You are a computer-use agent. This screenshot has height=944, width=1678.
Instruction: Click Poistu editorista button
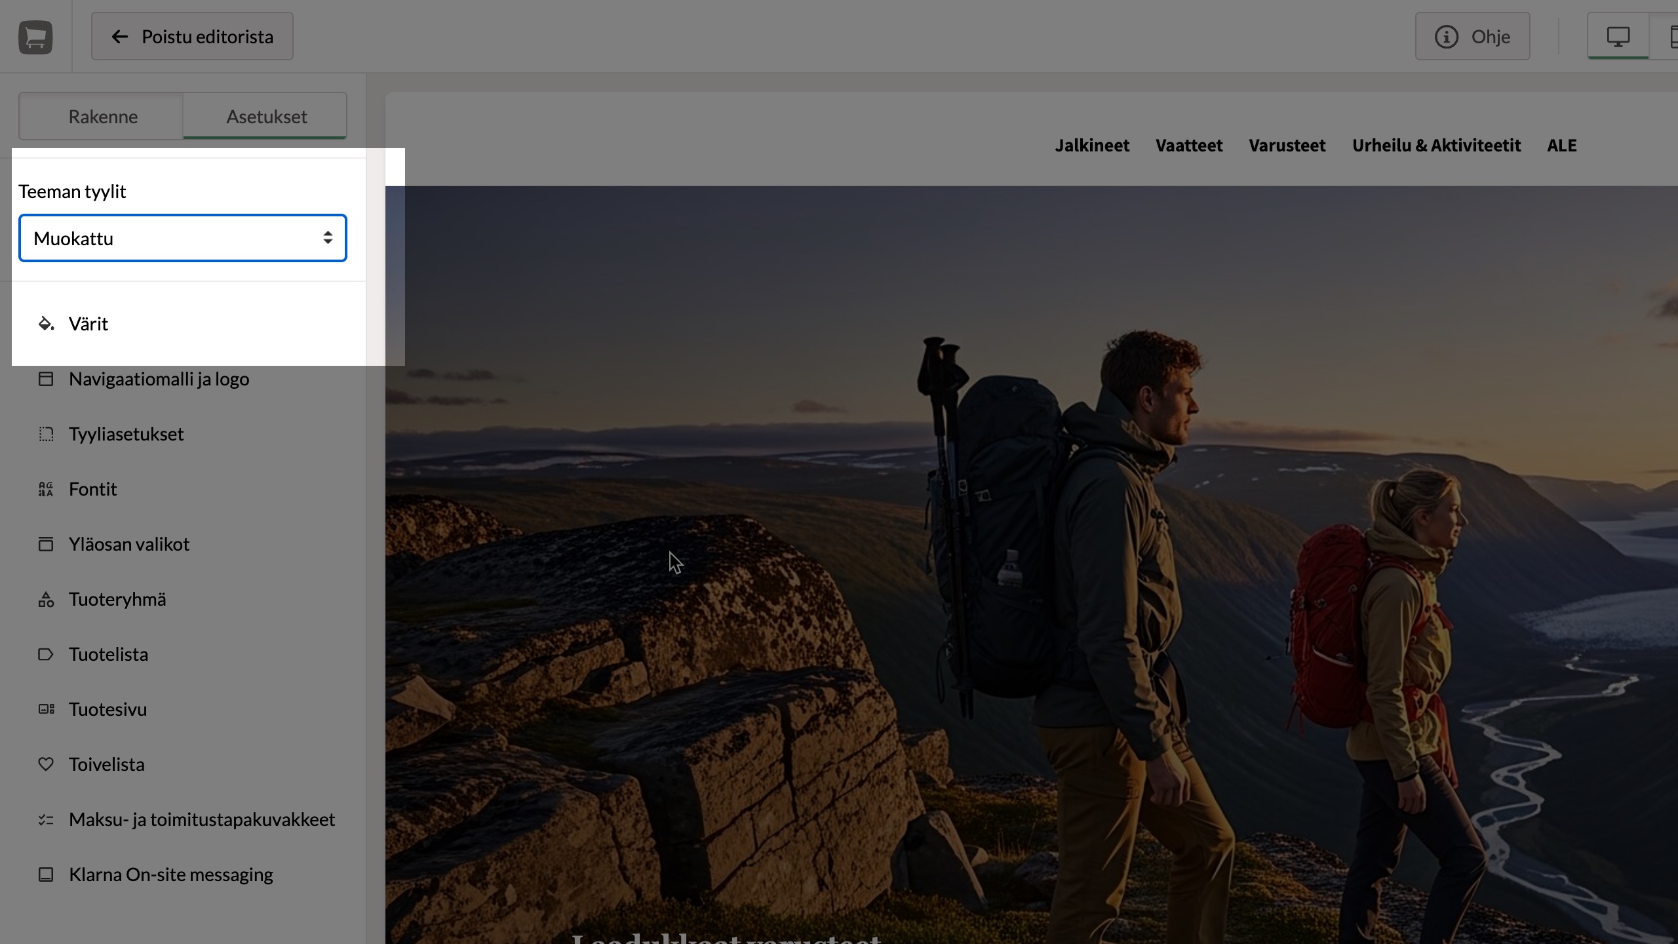coord(192,37)
